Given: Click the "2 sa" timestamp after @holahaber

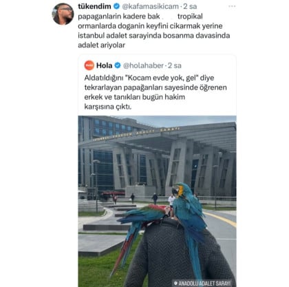Looking at the screenshot, I should [x=175, y=65].
